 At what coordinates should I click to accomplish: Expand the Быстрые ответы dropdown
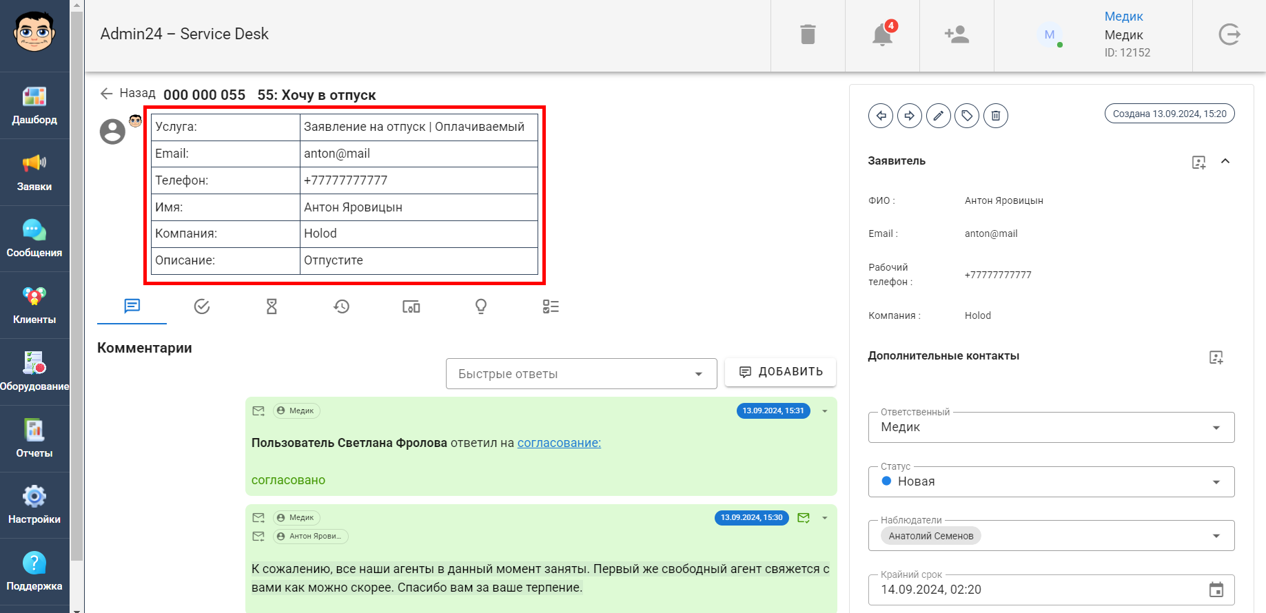click(x=581, y=374)
